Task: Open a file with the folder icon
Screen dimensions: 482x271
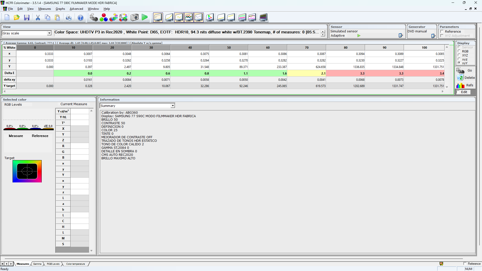Action: tap(17, 18)
